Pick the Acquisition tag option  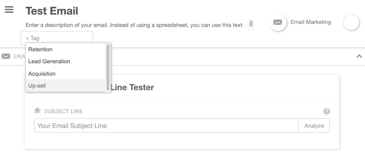[x=66, y=74]
